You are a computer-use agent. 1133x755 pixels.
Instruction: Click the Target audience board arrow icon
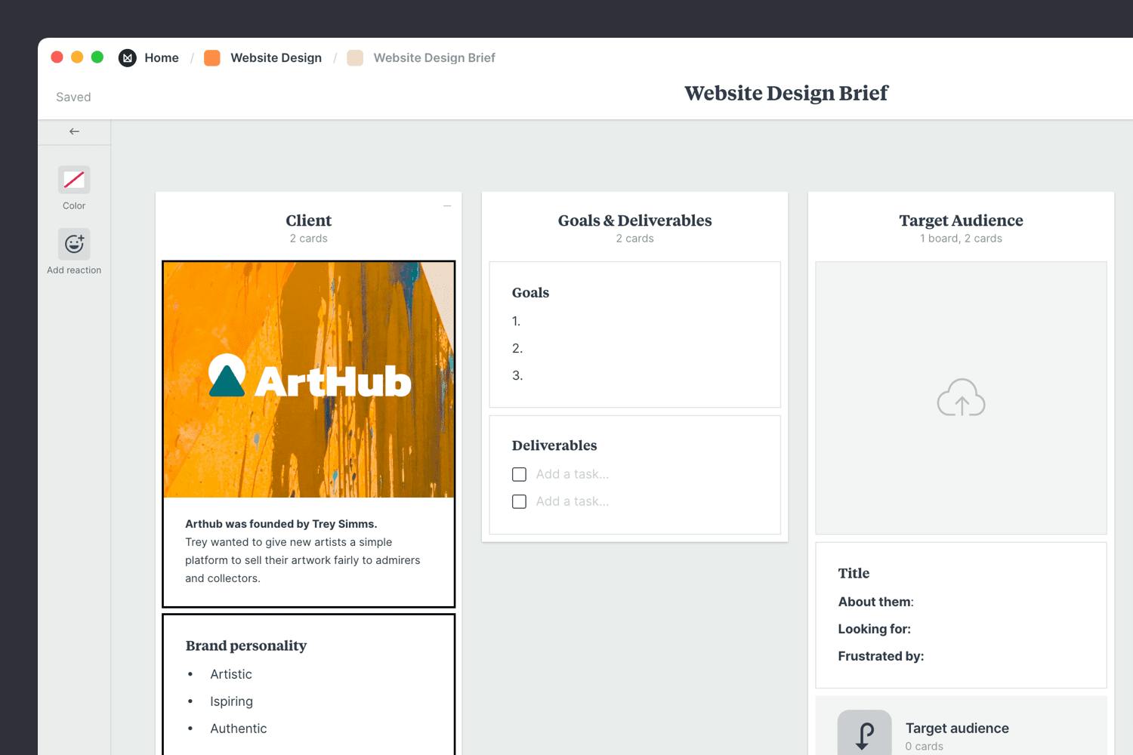coord(865,732)
